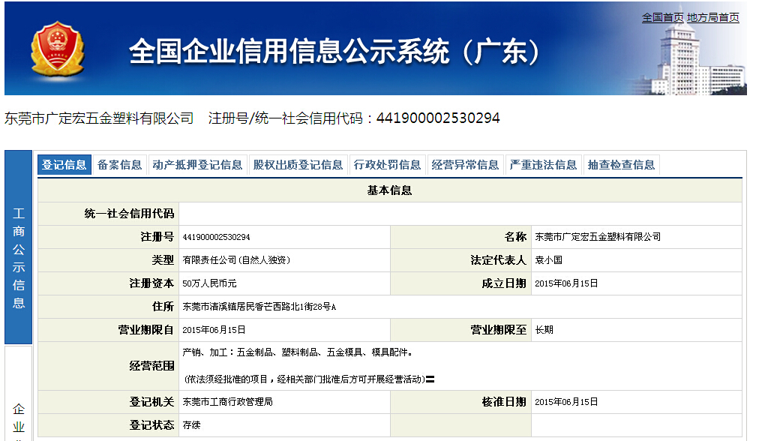Click the company name heading above the tabs
Viewport: 774px width, 441px height.
coord(99,118)
